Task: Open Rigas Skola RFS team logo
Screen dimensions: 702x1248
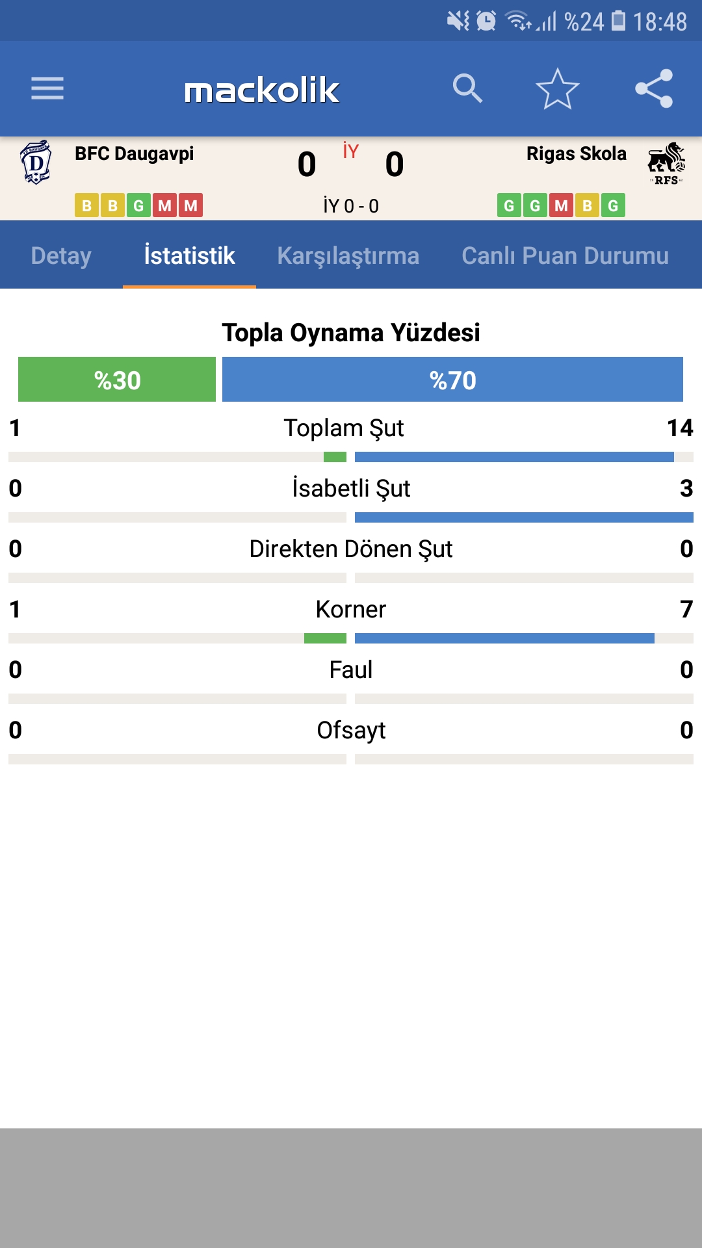Action: pyautogui.click(x=666, y=164)
